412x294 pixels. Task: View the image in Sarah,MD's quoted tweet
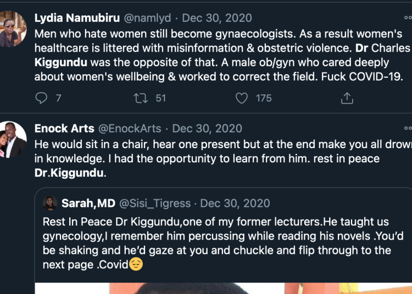point(220,289)
